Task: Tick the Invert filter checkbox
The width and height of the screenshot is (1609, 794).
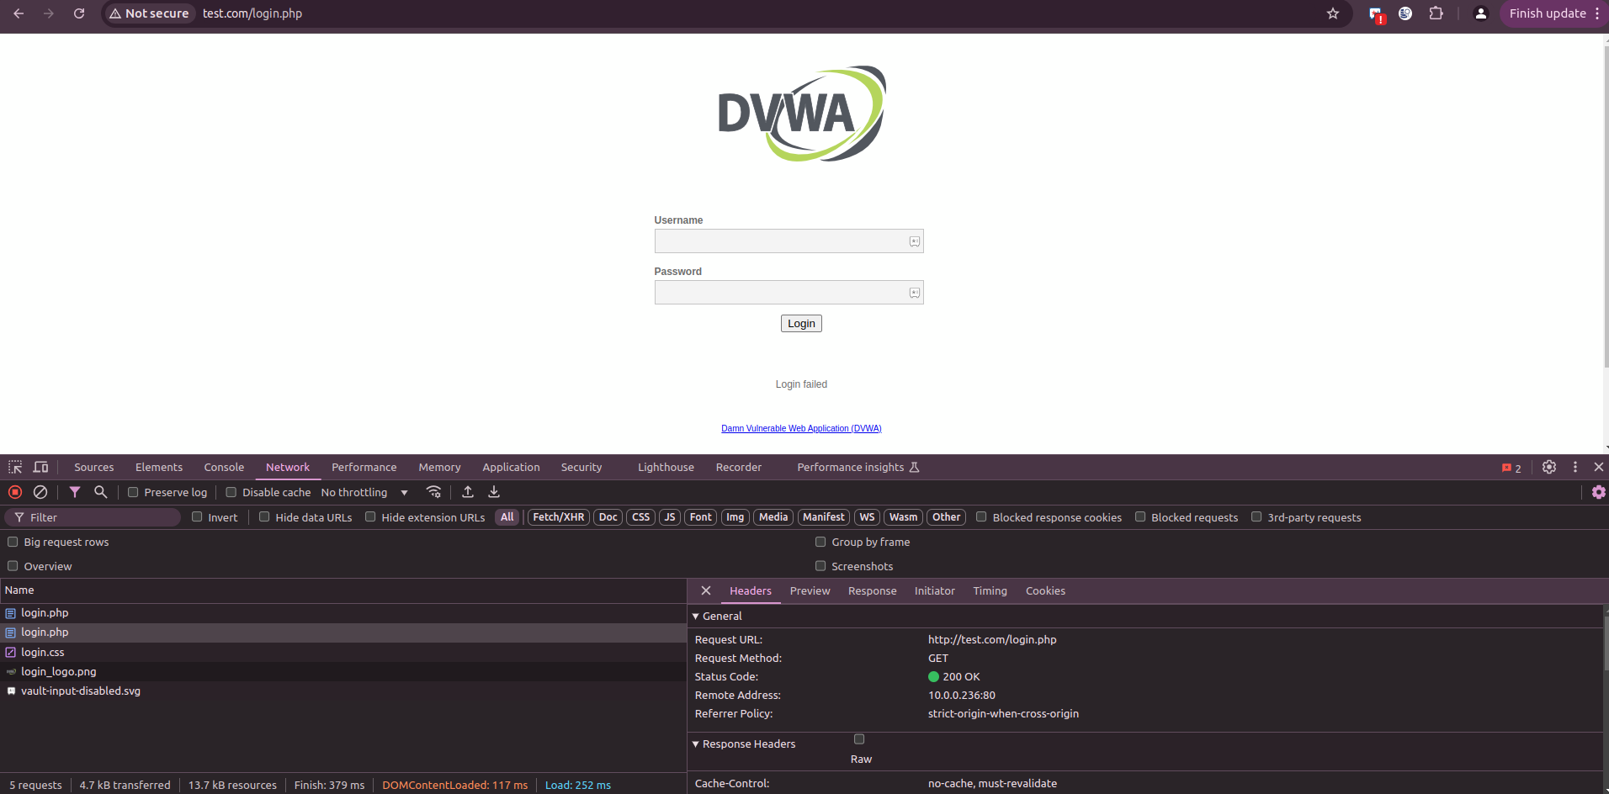Action: (x=197, y=516)
